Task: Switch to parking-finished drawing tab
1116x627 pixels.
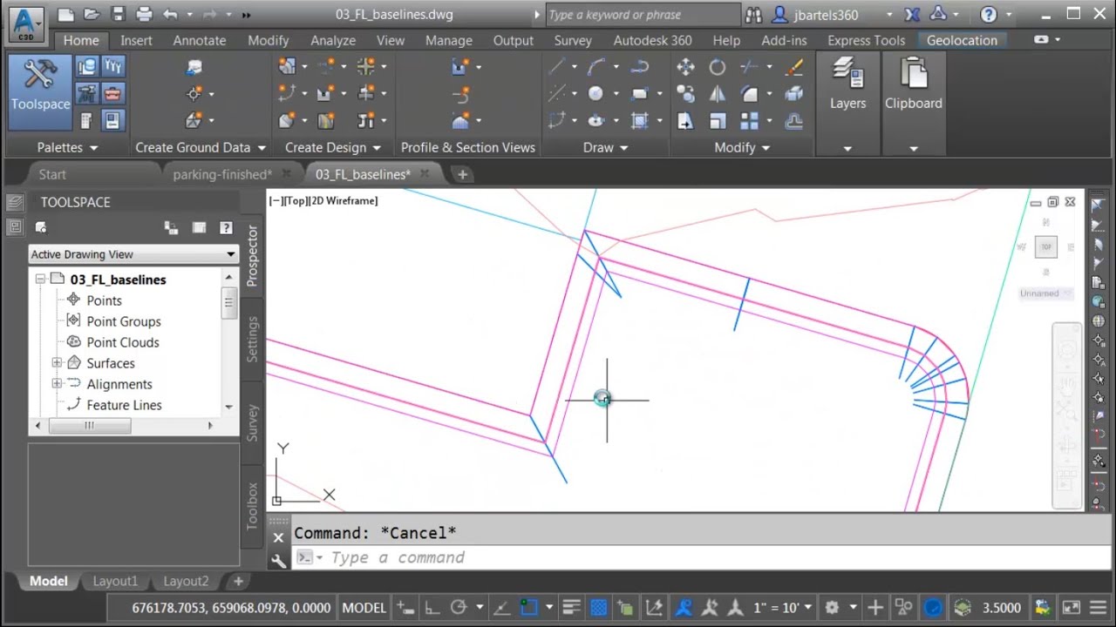Action: pos(222,174)
